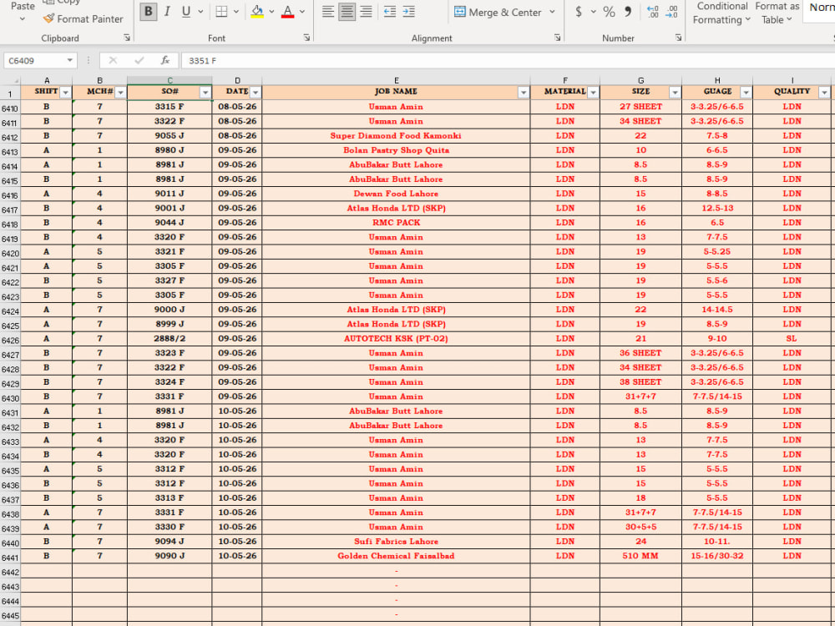Screen dimensions: 835x626
Task: Decrease indent
Action: tap(390, 12)
